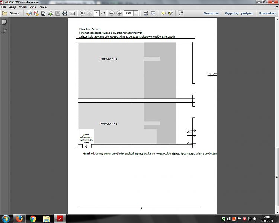Switch to read mode view
279x223 pixels.
click(180, 13)
